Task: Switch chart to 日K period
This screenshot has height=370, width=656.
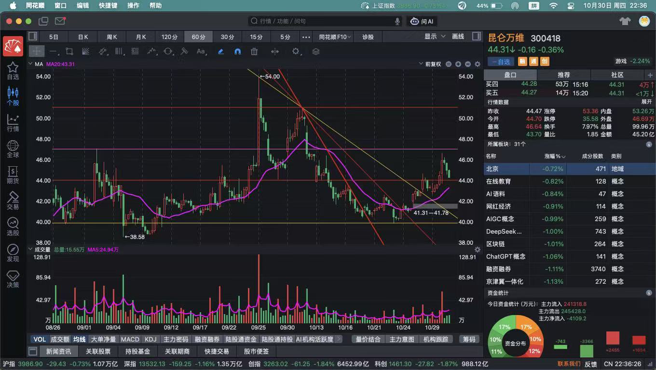Action: [x=83, y=37]
